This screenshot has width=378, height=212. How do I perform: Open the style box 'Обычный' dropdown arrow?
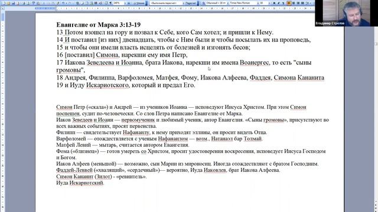pyautogui.click(x=228, y=3)
